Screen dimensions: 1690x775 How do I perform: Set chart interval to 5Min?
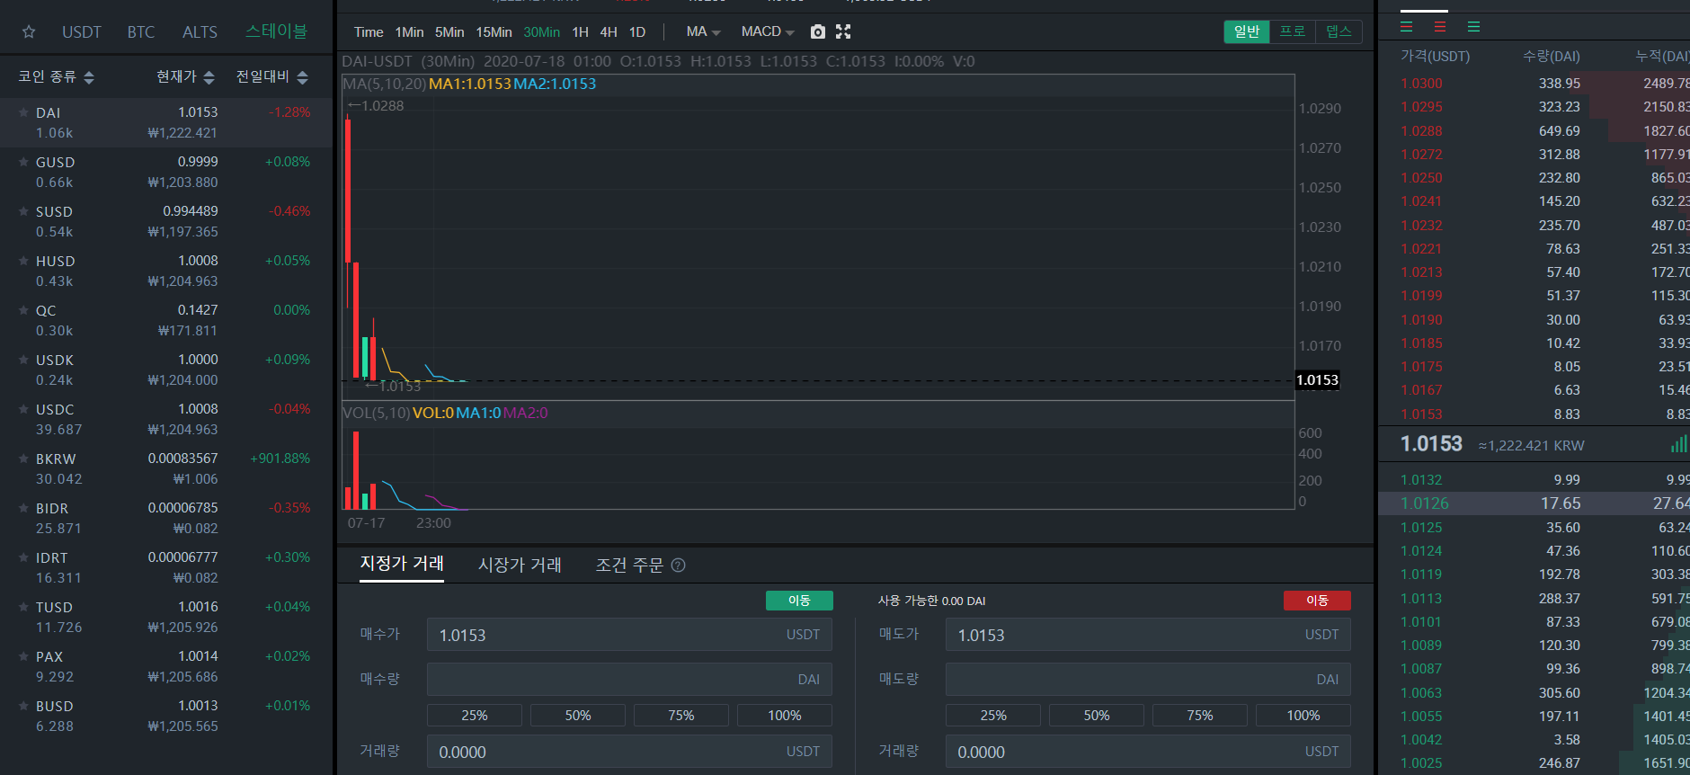pyautogui.click(x=449, y=32)
